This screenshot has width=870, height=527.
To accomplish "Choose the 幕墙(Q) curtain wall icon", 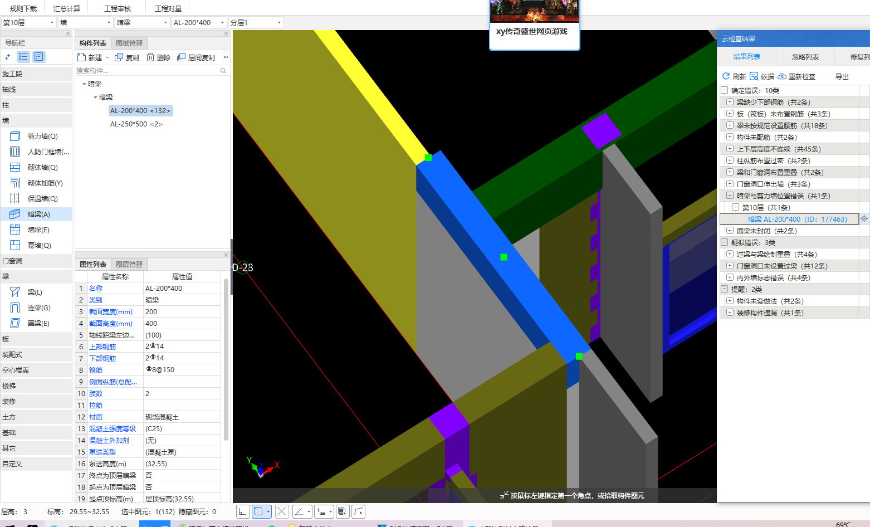I will (15, 245).
